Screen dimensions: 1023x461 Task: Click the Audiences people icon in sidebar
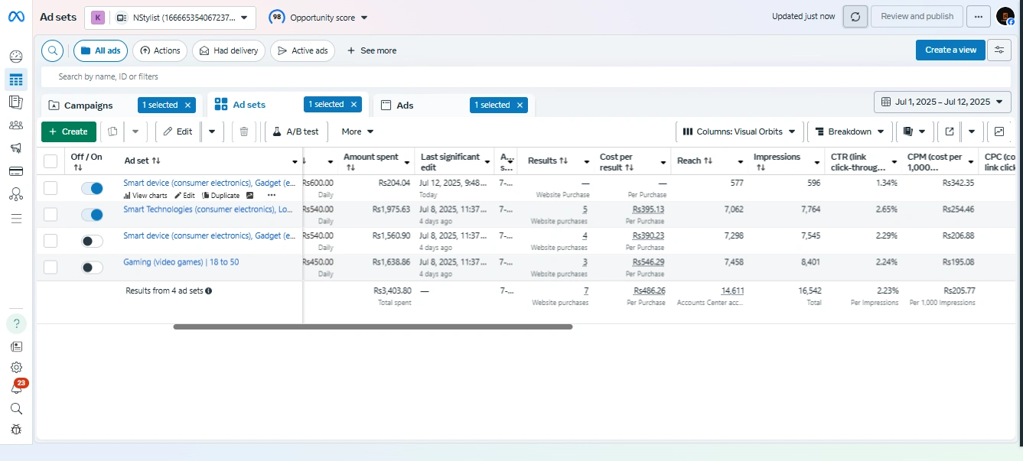16,125
